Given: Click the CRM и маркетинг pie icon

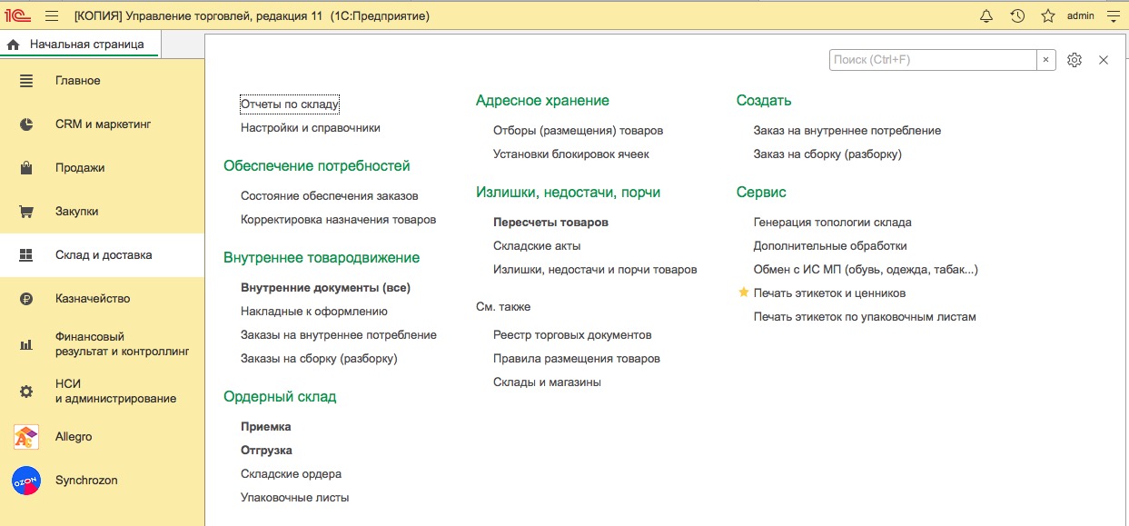Looking at the screenshot, I should coord(26,124).
